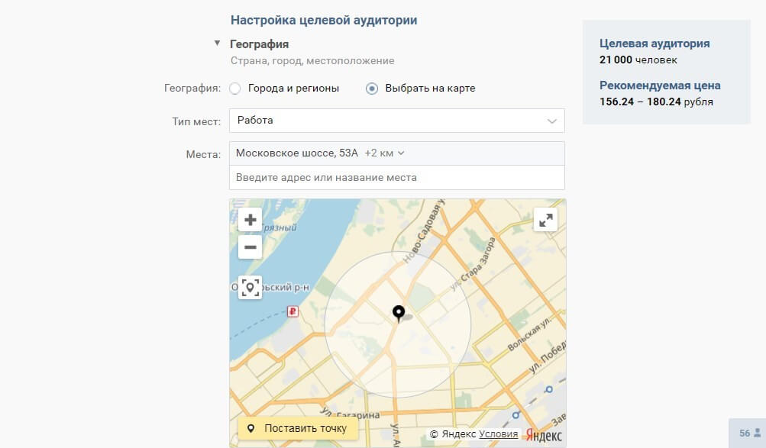The image size is (766, 448).
Task: Click the Целевая аудитория heading link
Action: coord(654,44)
